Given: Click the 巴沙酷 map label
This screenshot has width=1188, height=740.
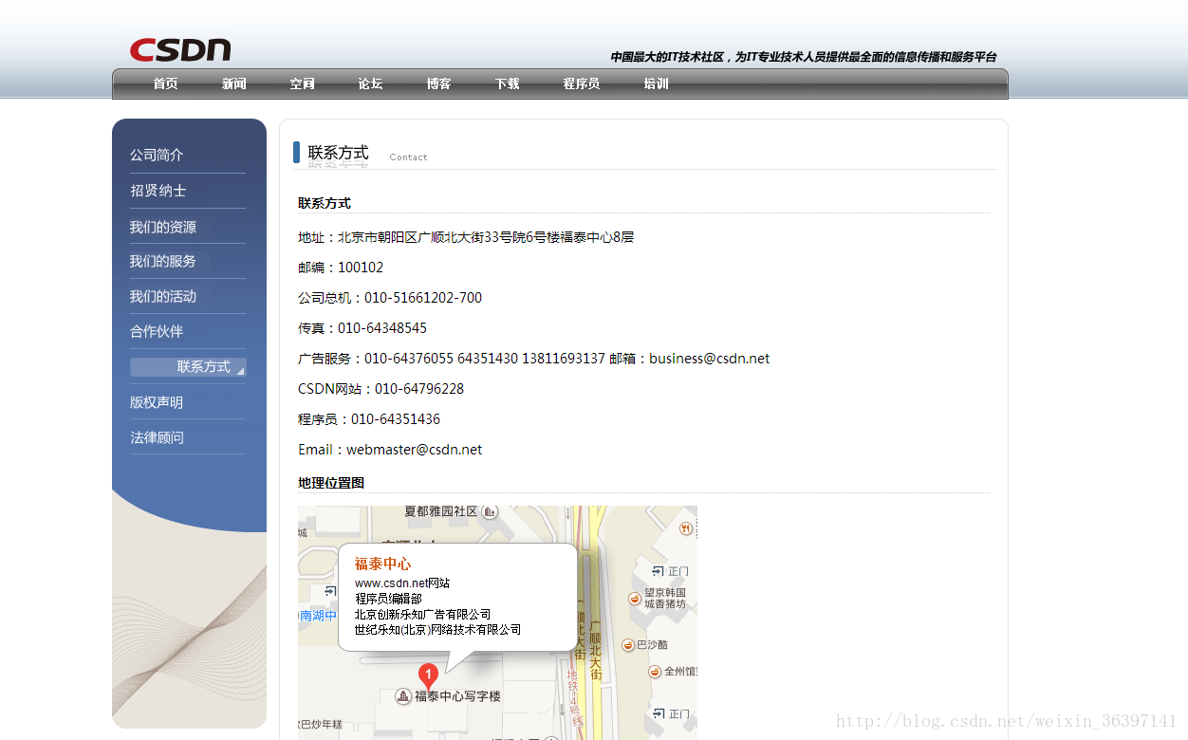Looking at the screenshot, I should click(x=652, y=645).
